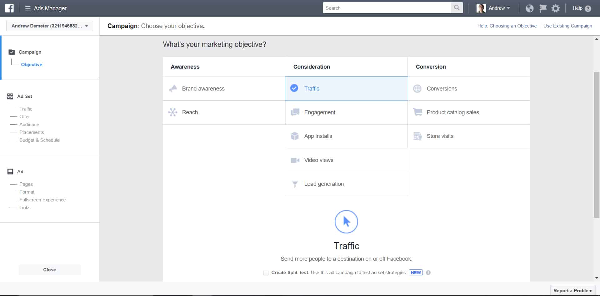Image resolution: width=600 pixels, height=296 pixels.
Task: Click the Campaign section icon in sidebar
Action: [x=12, y=52]
